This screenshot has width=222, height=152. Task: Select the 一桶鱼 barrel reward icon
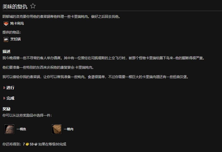pos(9,129)
